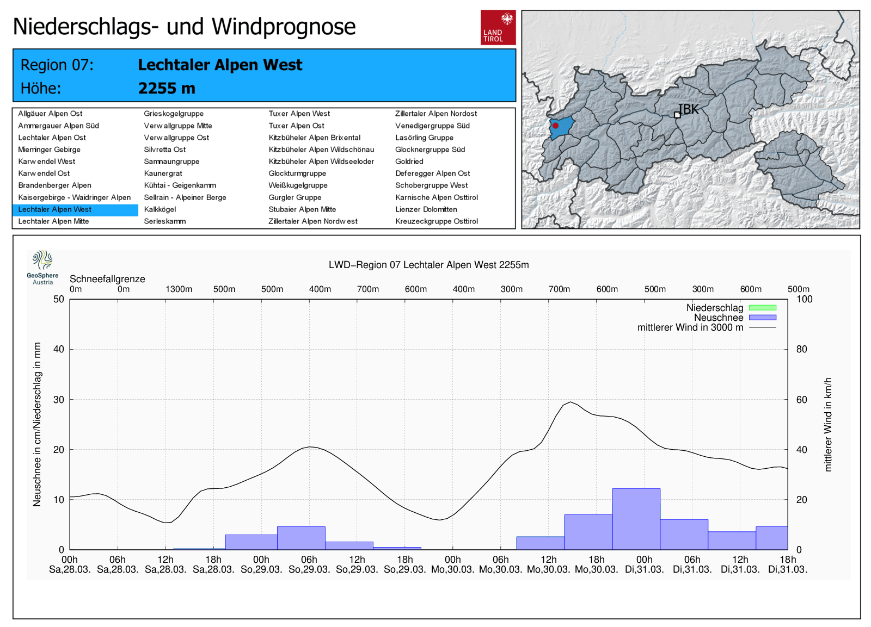Click the tallest Neuschnee bar in chart
This screenshot has height=627, width=871.
click(x=636, y=519)
